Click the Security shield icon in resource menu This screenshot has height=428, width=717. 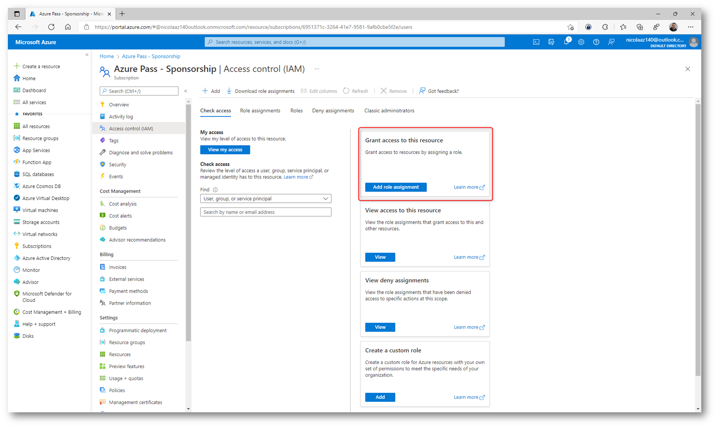(x=103, y=164)
